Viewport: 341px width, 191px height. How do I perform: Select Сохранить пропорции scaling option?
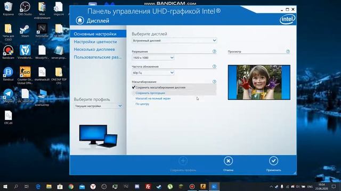coord(150,93)
